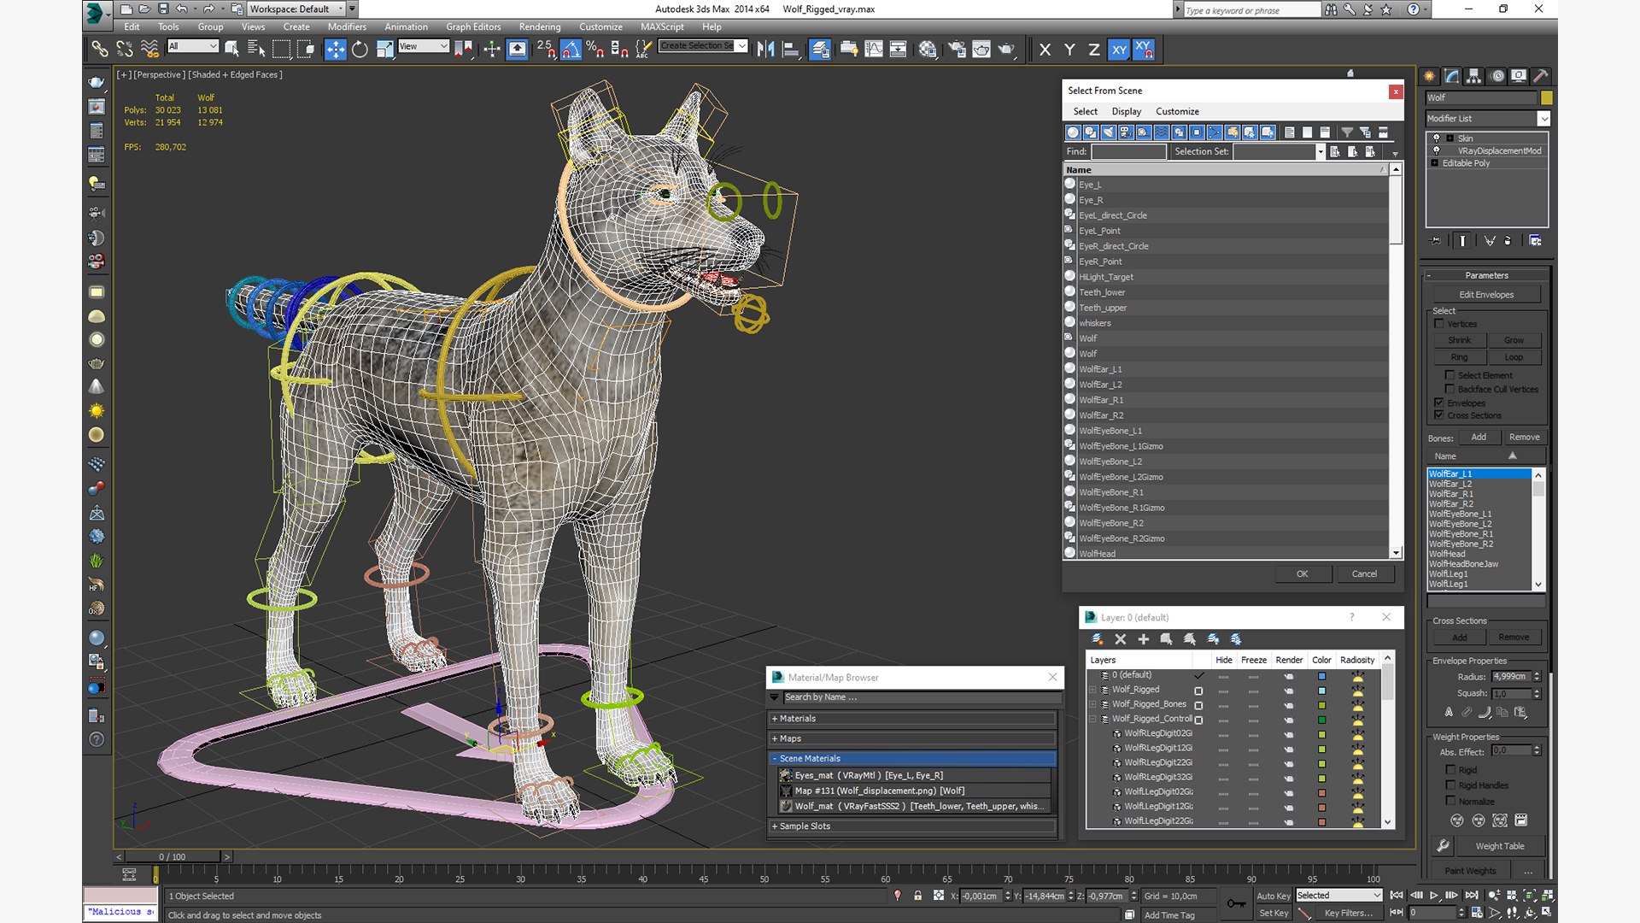The height and width of the screenshot is (923, 1640).
Task: Click the Edit Envelopes button
Action: click(x=1486, y=295)
